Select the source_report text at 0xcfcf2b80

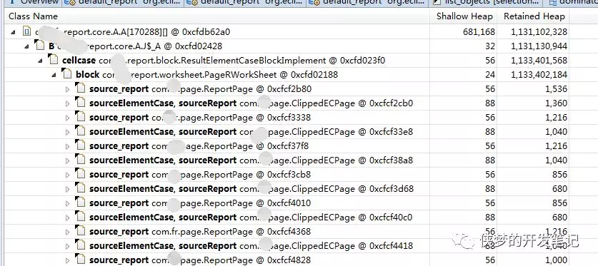point(119,89)
